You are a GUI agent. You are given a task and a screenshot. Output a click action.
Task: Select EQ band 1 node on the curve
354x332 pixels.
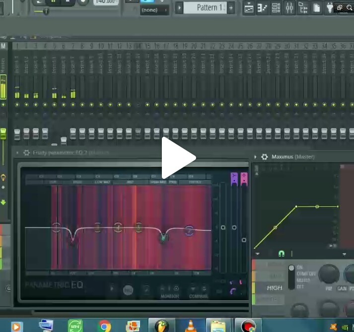tap(56, 227)
